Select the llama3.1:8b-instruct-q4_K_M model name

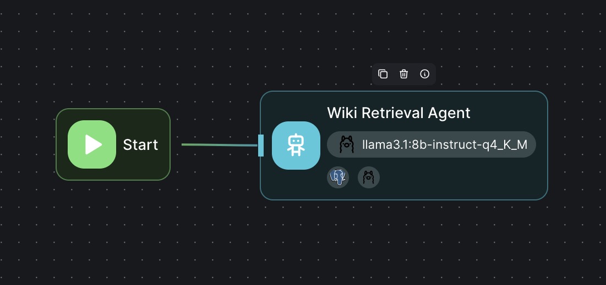point(445,144)
